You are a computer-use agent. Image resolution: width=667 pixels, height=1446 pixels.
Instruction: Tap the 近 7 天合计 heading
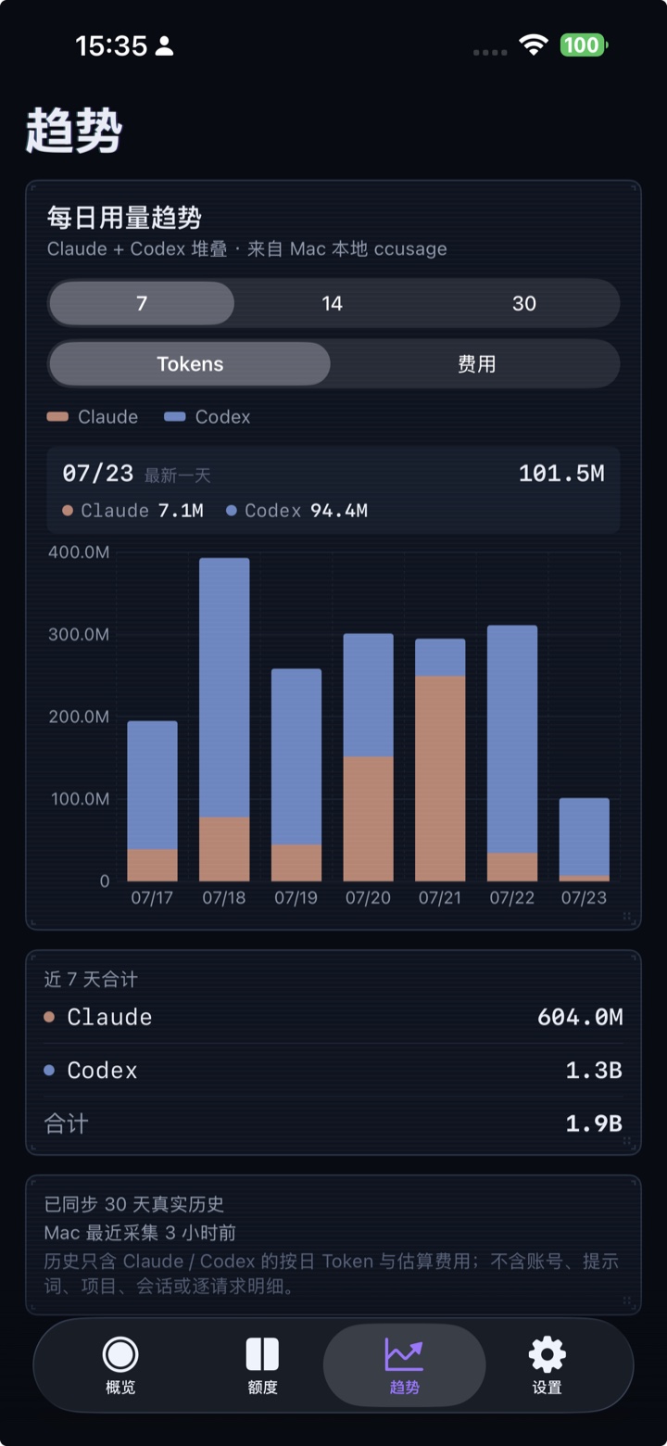coord(91,980)
